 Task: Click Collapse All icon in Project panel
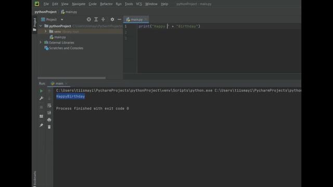[103, 20]
